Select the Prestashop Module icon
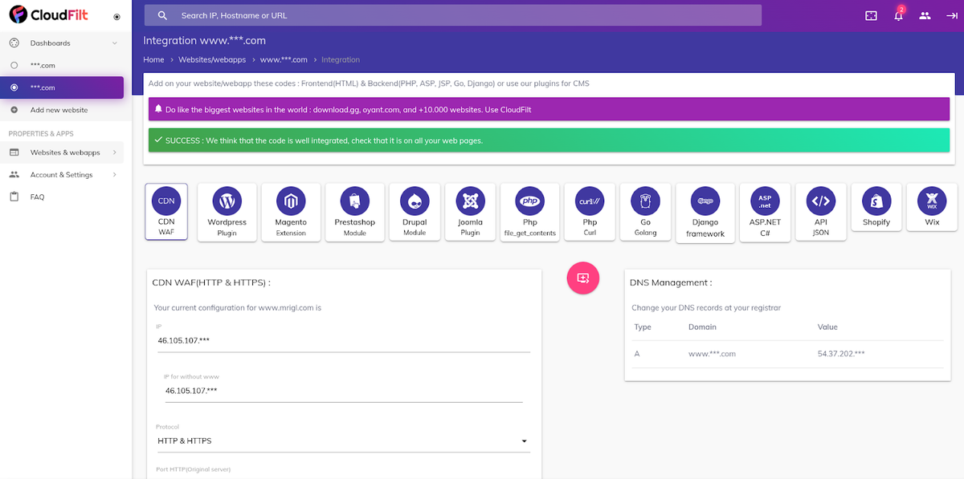 pyautogui.click(x=354, y=210)
